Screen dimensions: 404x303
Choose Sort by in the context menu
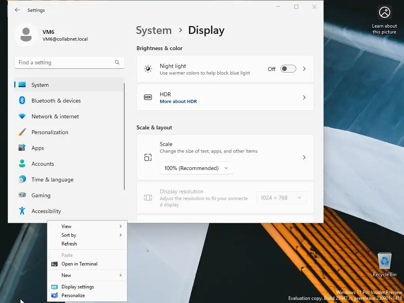87,235
